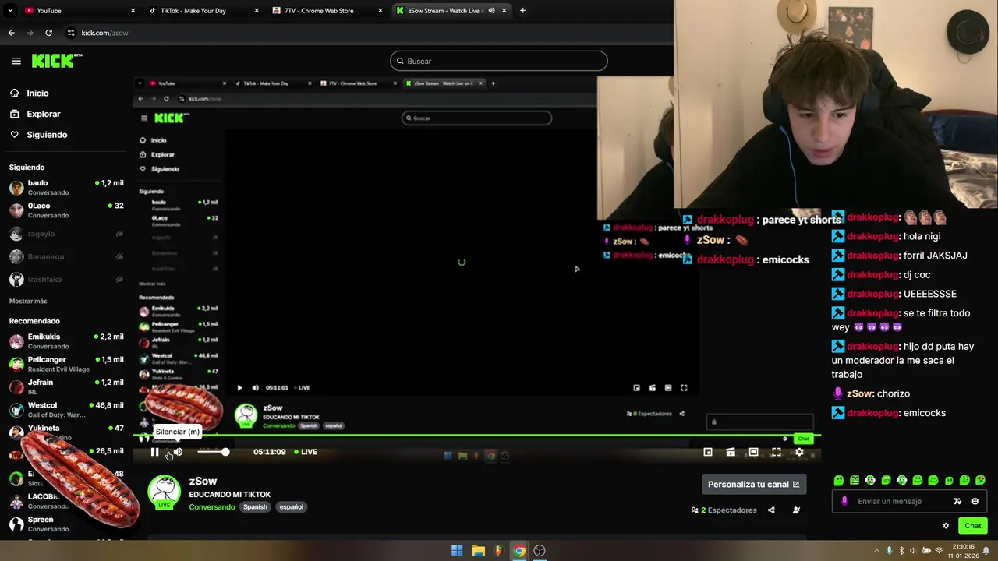Viewport: 998px width, 561px height.
Task: Open Emikukis recommended channel
Action: (x=66, y=341)
